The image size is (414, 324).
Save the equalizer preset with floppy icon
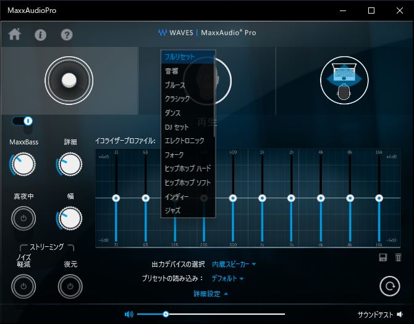point(382,257)
